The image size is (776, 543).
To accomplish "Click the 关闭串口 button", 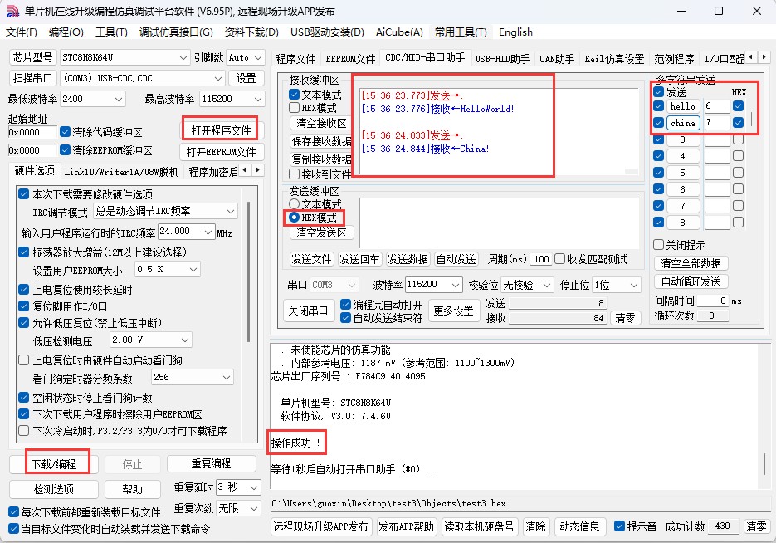I will [308, 311].
